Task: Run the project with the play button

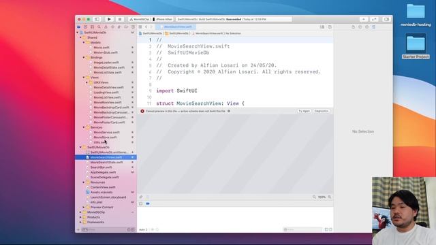Action: click(109, 19)
